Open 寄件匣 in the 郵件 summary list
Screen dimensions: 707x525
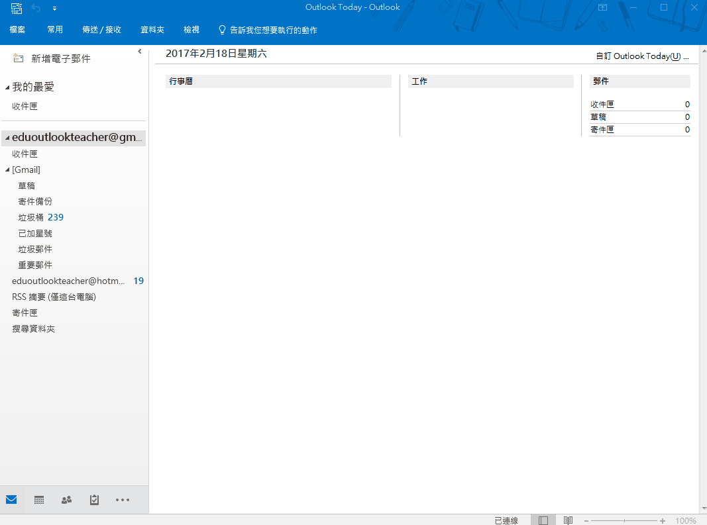pyautogui.click(x=602, y=130)
